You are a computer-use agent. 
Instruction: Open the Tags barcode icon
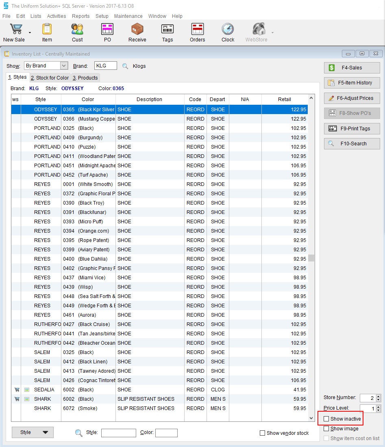167,29
